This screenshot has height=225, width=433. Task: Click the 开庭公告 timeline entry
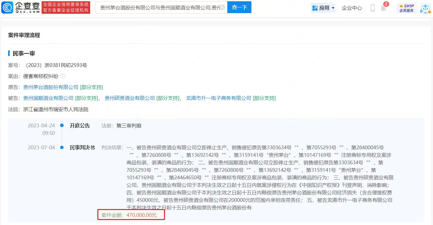80,126
